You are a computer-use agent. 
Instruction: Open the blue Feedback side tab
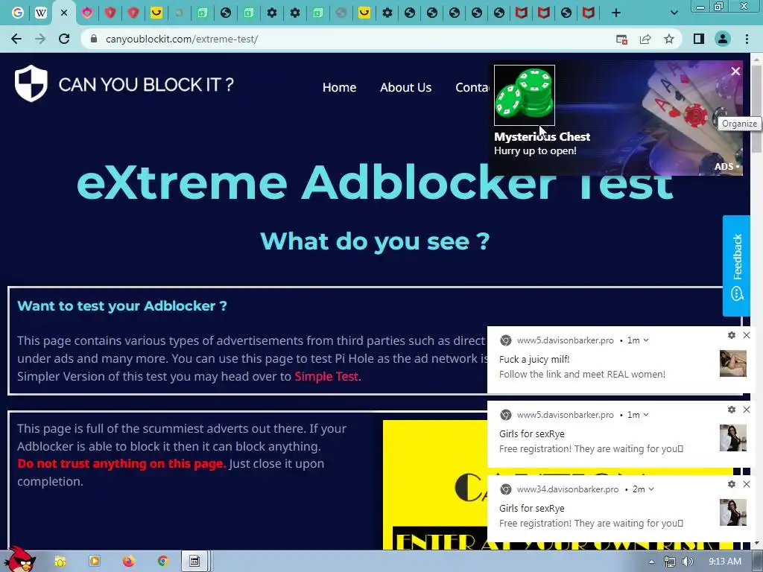[x=736, y=266]
